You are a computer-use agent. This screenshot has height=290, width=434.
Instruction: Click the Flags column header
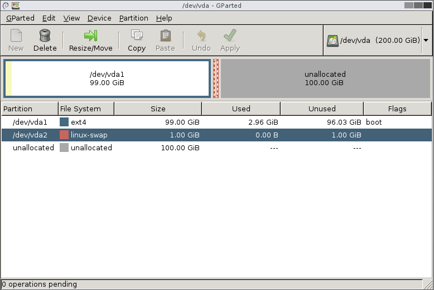point(397,109)
